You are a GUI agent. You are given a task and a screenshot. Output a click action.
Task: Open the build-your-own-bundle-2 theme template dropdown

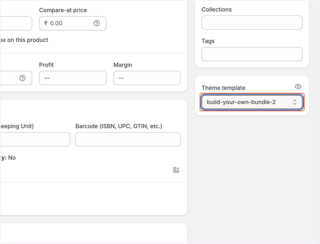tap(252, 102)
